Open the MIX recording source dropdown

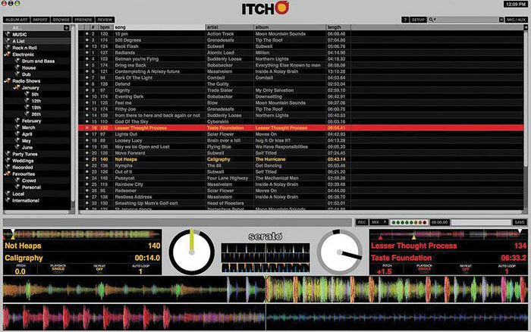click(379, 222)
